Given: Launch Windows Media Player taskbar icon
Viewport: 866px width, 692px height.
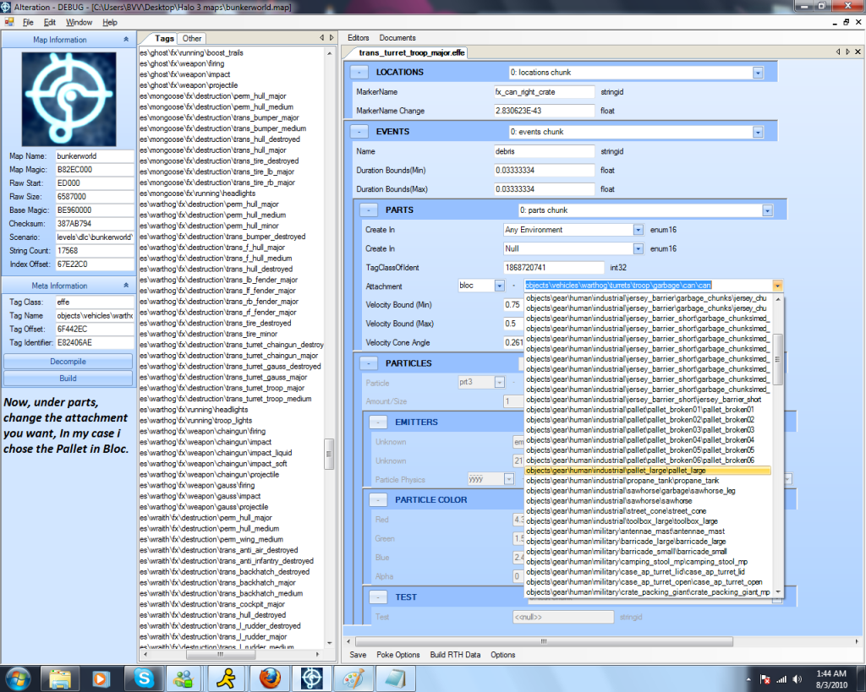Looking at the screenshot, I should [x=101, y=678].
